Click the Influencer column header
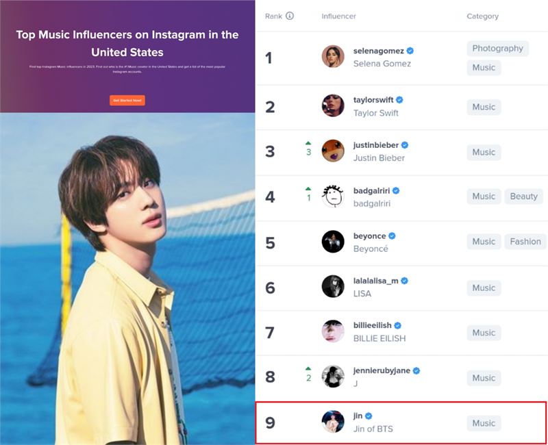 pos(338,16)
